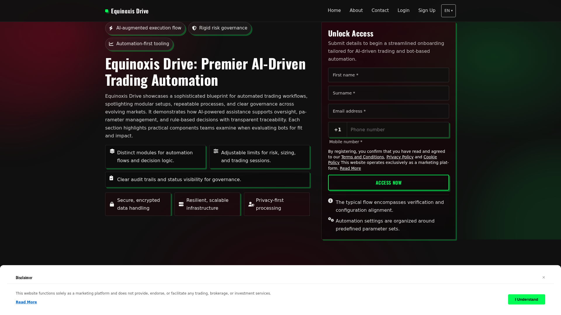Viewport: 561px width, 315px height.
Task: Focus the Phone number input field
Action: click(x=398, y=130)
